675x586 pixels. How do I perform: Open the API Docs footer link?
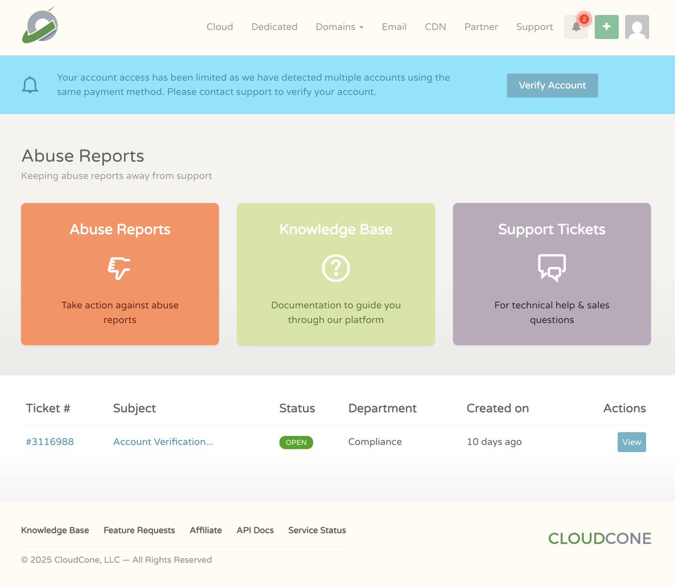point(255,530)
